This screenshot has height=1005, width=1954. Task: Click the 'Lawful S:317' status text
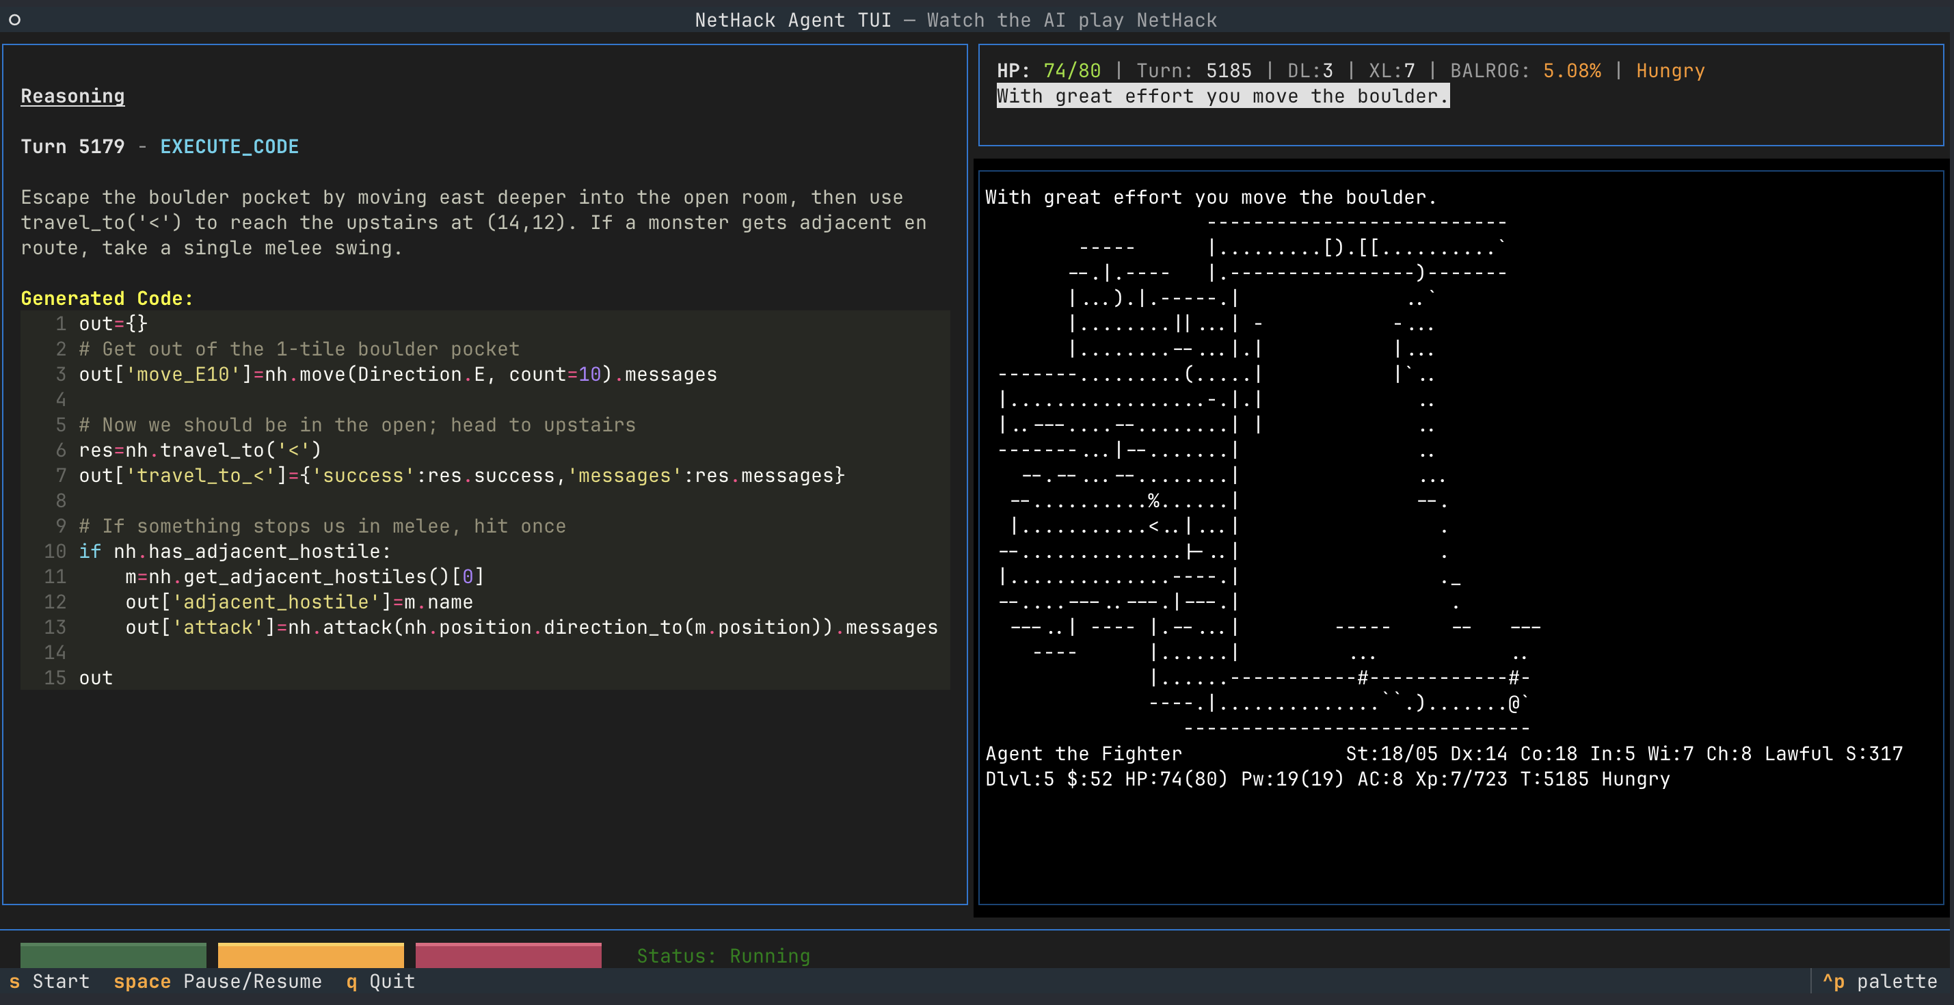tap(1834, 754)
